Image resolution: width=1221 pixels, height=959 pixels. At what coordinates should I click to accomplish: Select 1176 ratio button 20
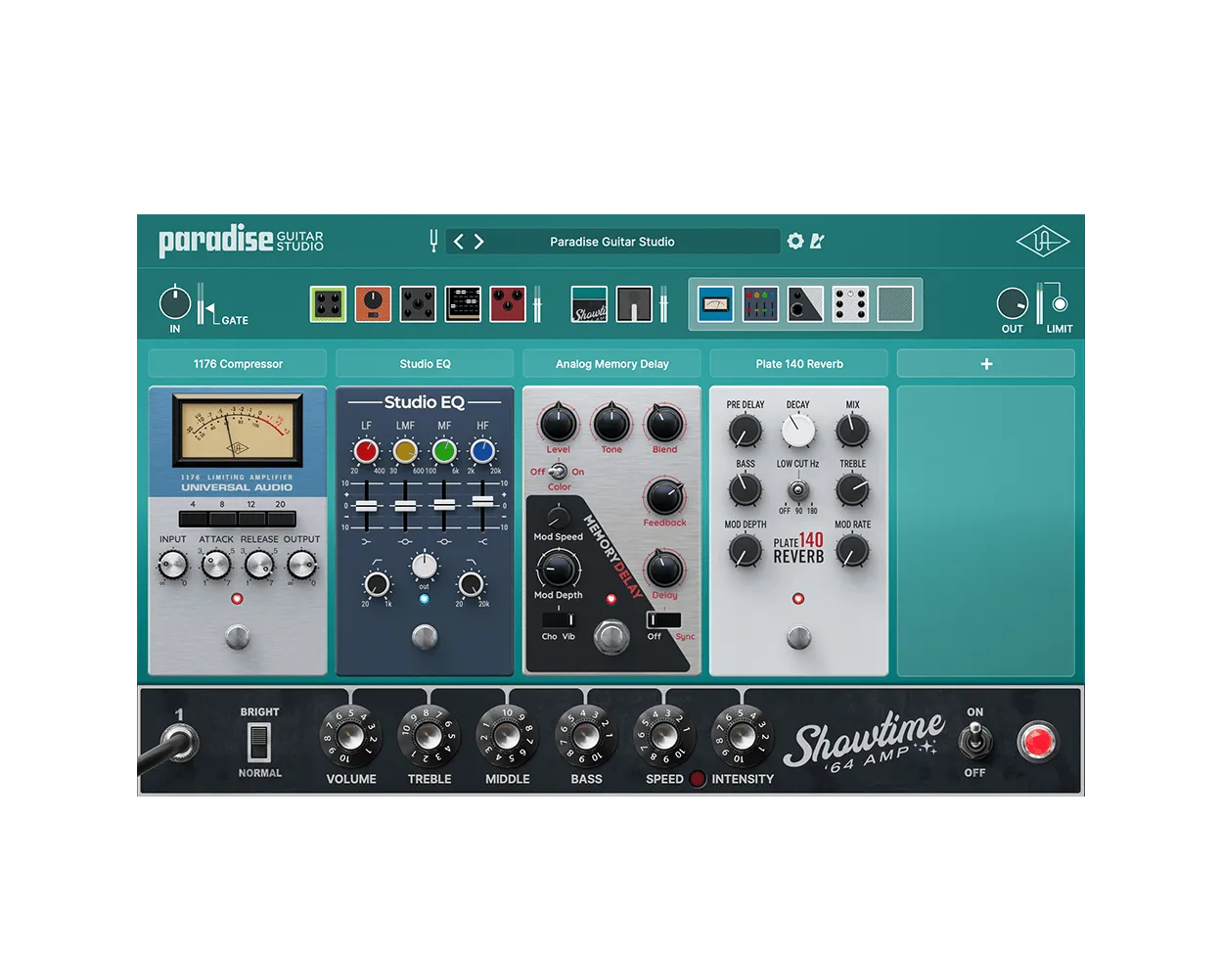pyautogui.click(x=281, y=519)
